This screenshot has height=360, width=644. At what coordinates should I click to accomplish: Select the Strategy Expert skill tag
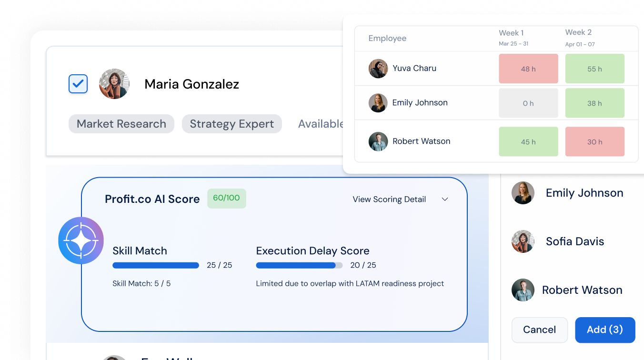click(232, 124)
